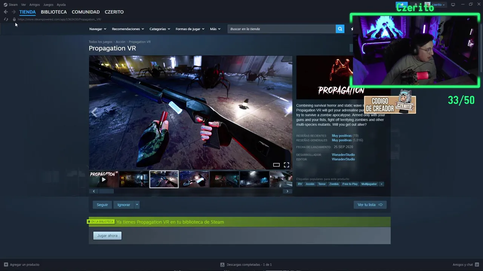The width and height of the screenshot is (483, 271).
Task: Expand the Navegar dropdown
Action: [98, 29]
